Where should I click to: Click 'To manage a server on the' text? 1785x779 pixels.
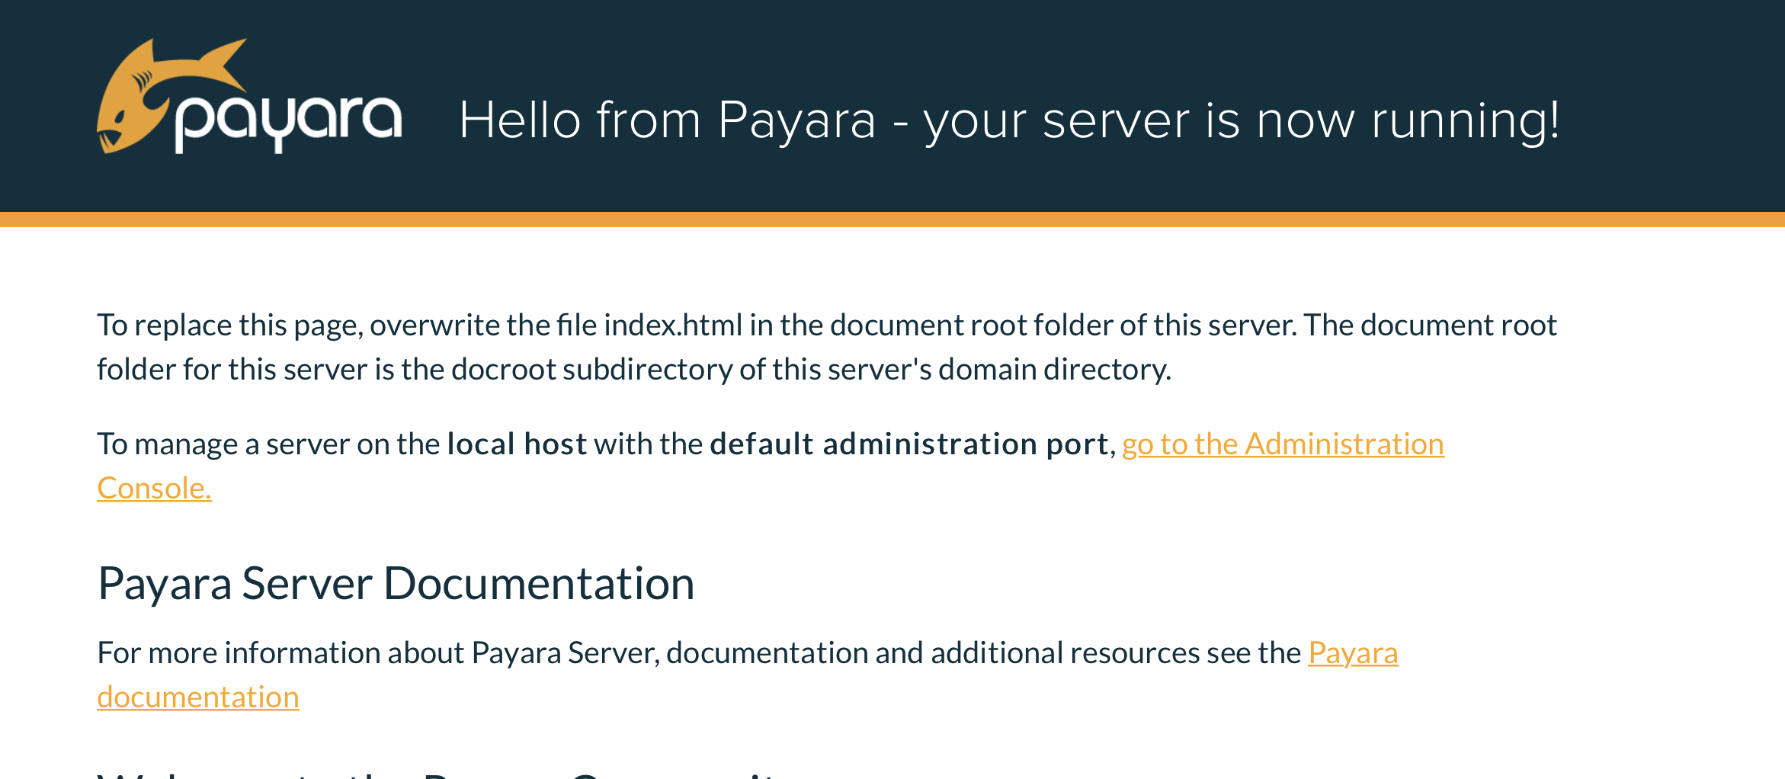[268, 444]
